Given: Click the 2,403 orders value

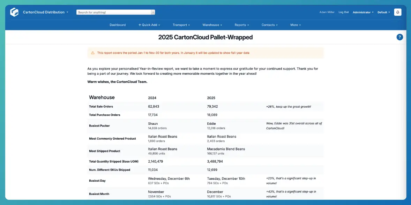Looking at the screenshot, I should coord(216,141).
